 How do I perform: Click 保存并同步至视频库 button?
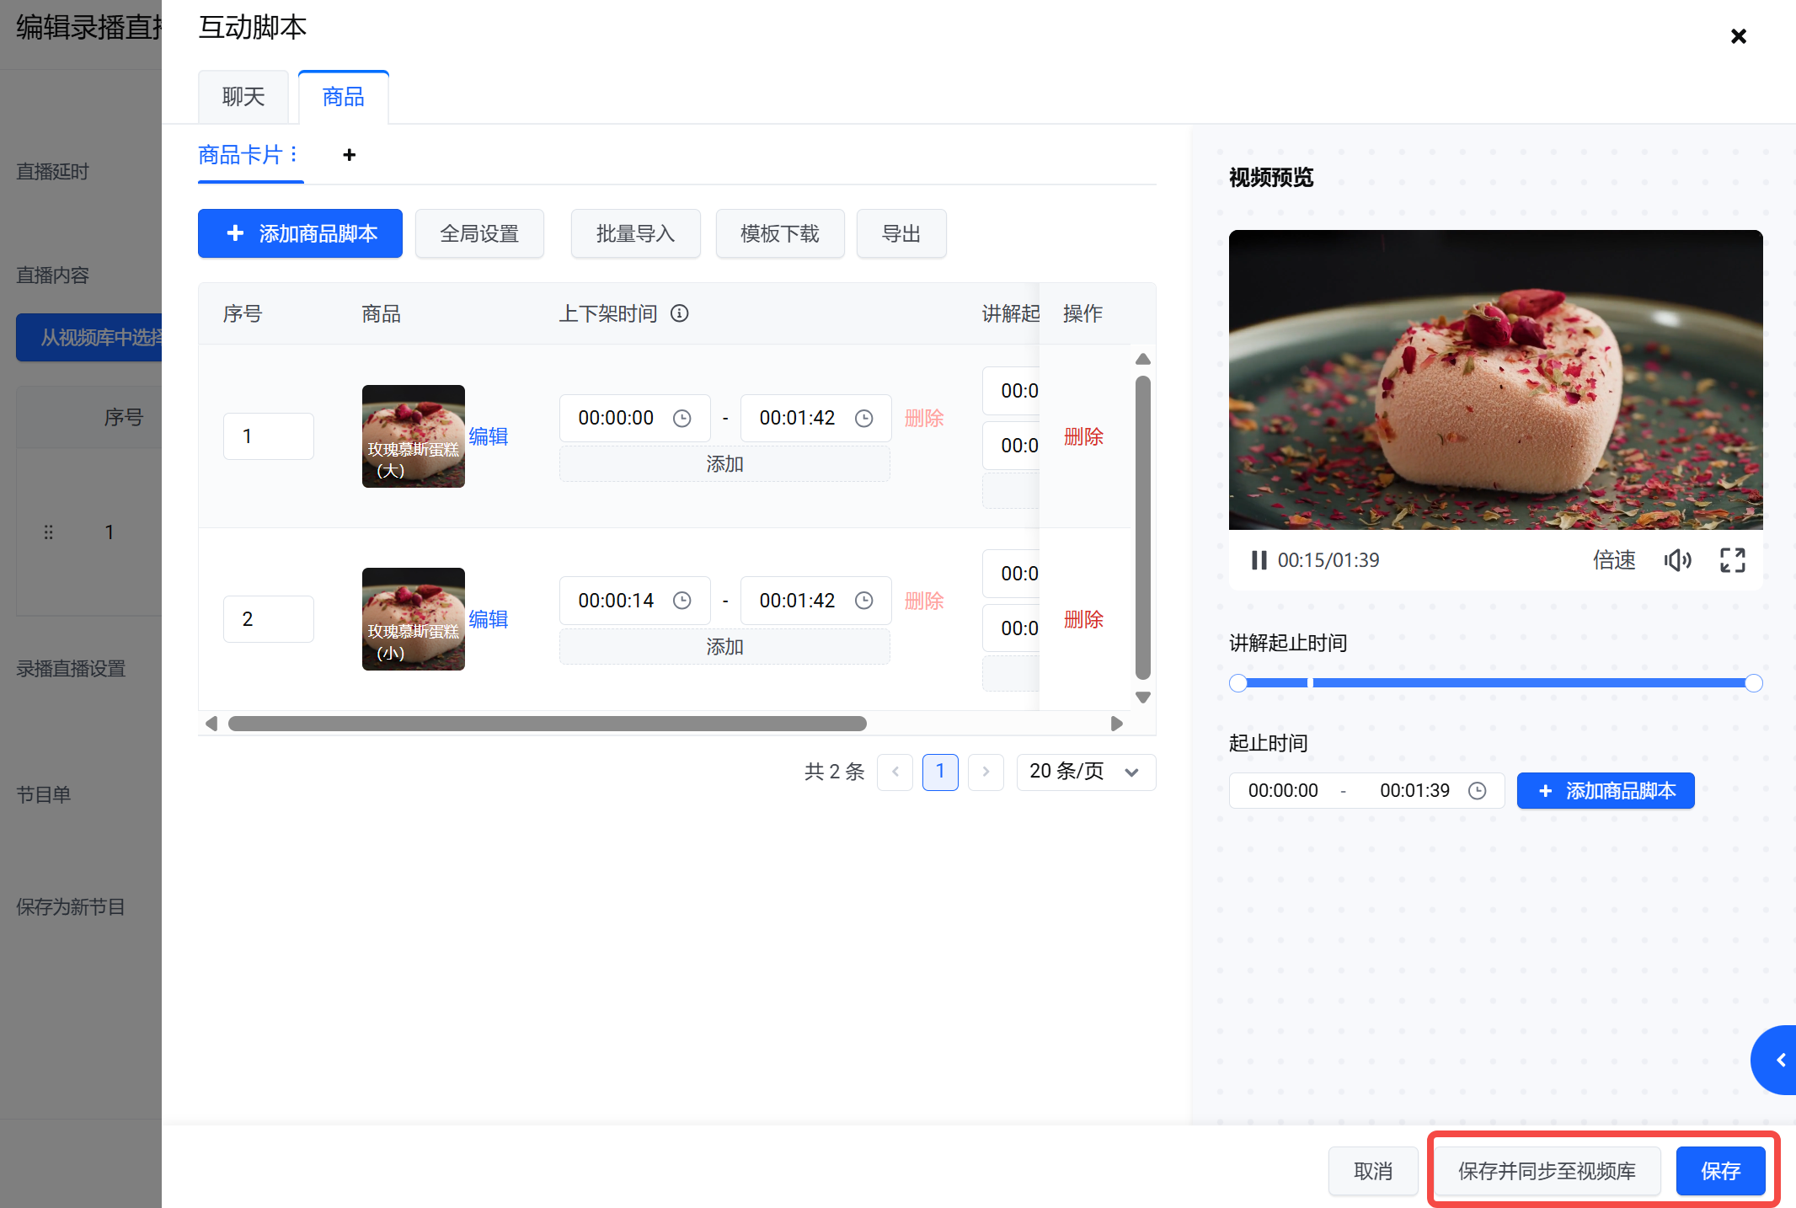point(1546,1171)
